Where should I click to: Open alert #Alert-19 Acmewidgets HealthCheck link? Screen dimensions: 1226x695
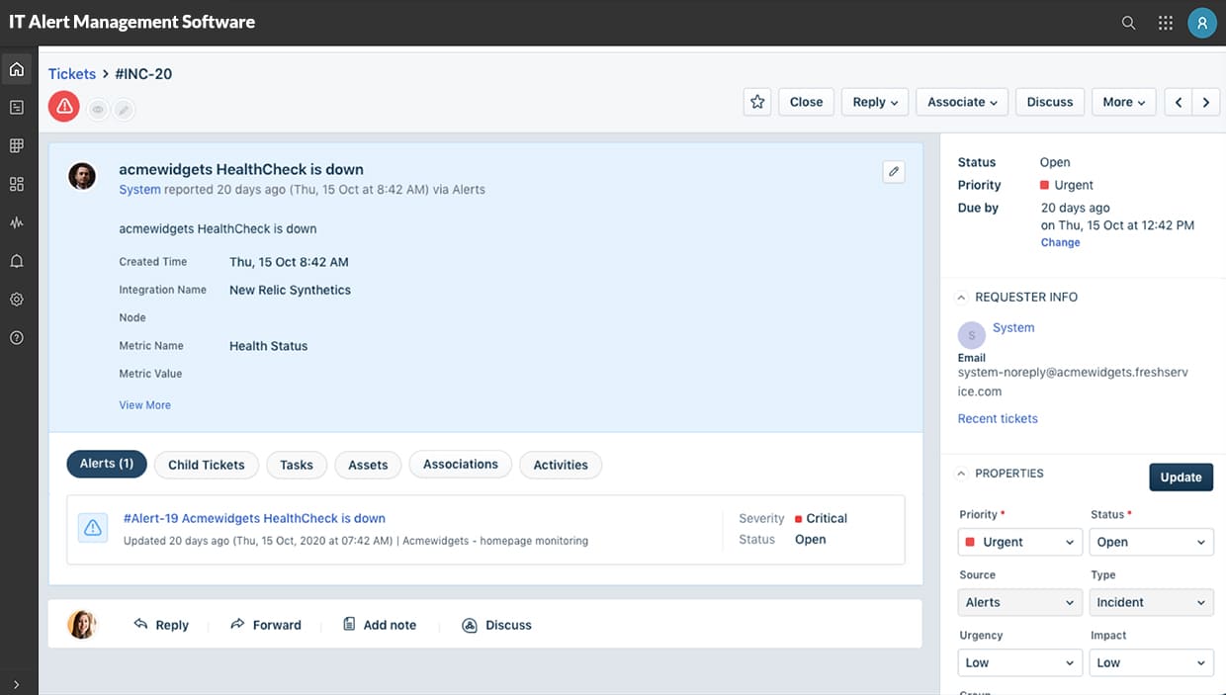[253, 517]
